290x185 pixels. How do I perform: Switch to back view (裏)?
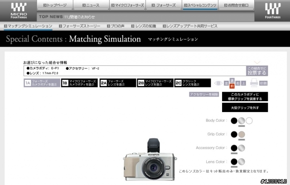tap(232, 80)
